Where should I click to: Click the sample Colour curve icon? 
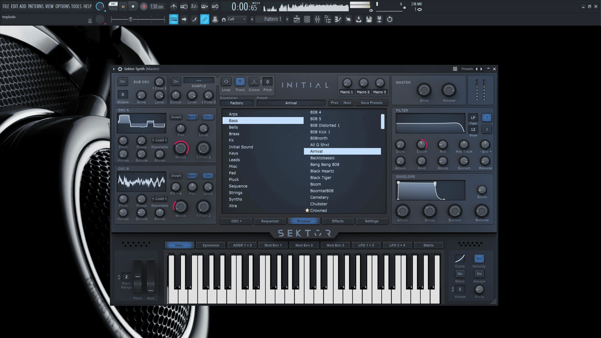tap(254, 82)
